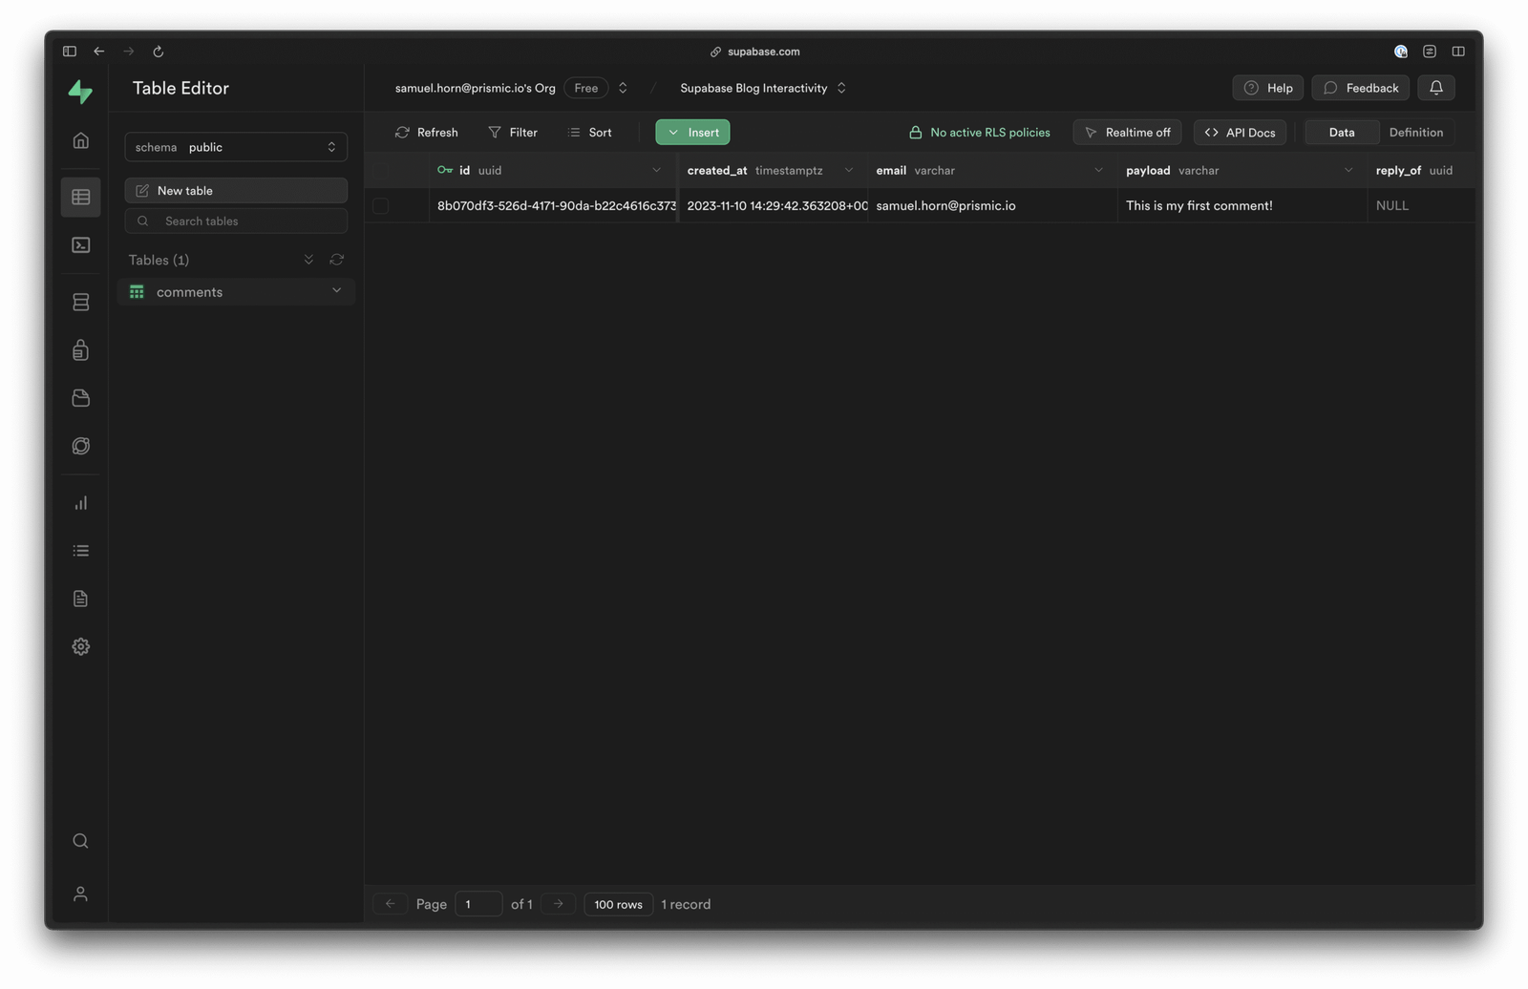Toggle the select-all rows header checkbox
Image resolution: width=1528 pixels, height=989 pixels.
click(x=380, y=170)
